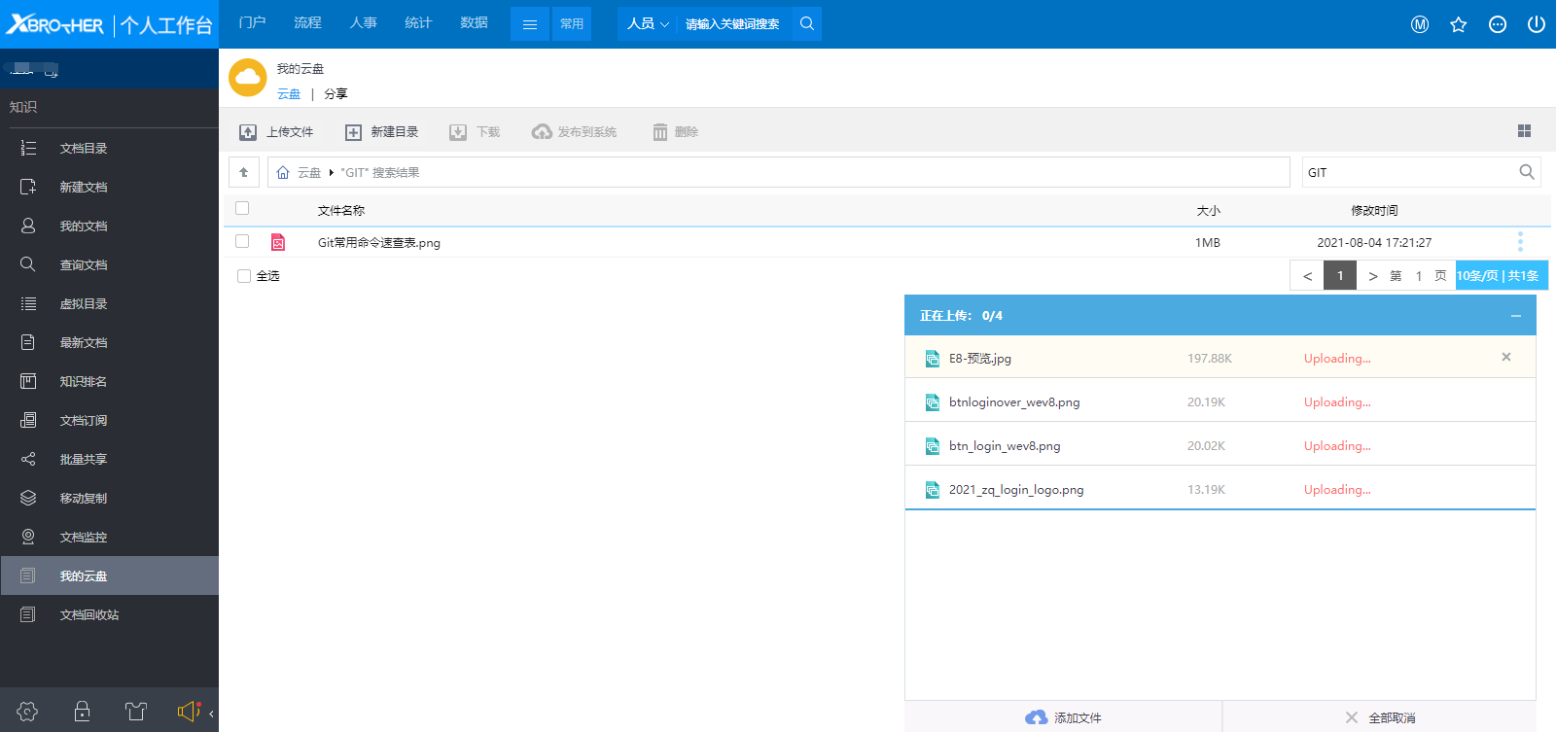Click the search magnifier in GIT field
Screen dimensions: 1556x732
[1526, 172]
